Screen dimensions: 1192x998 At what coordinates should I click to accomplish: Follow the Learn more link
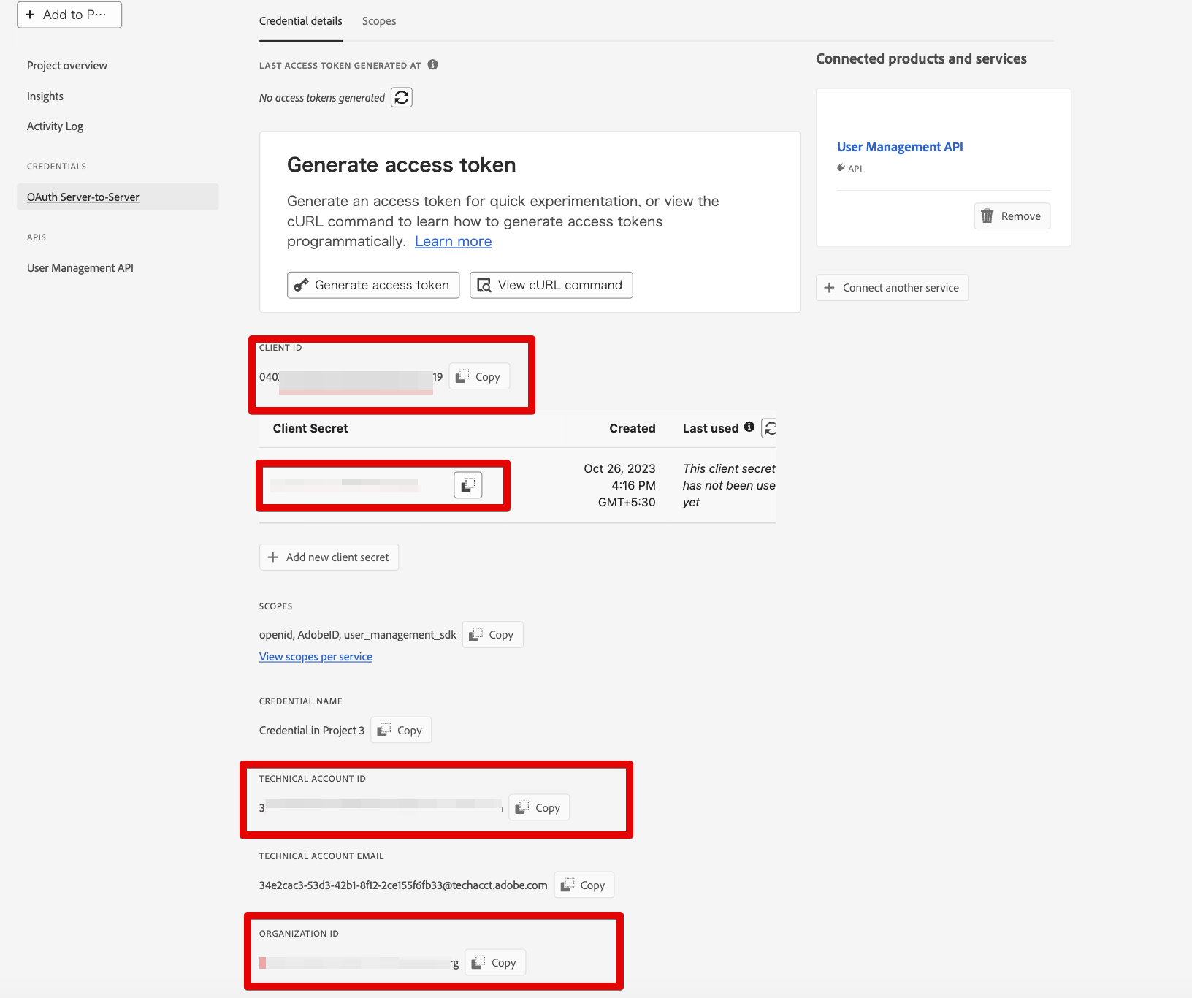click(453, 242)
